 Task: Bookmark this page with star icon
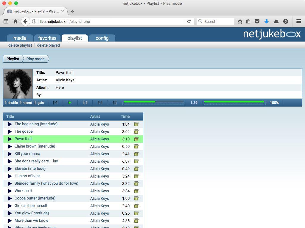coord(240,21)
